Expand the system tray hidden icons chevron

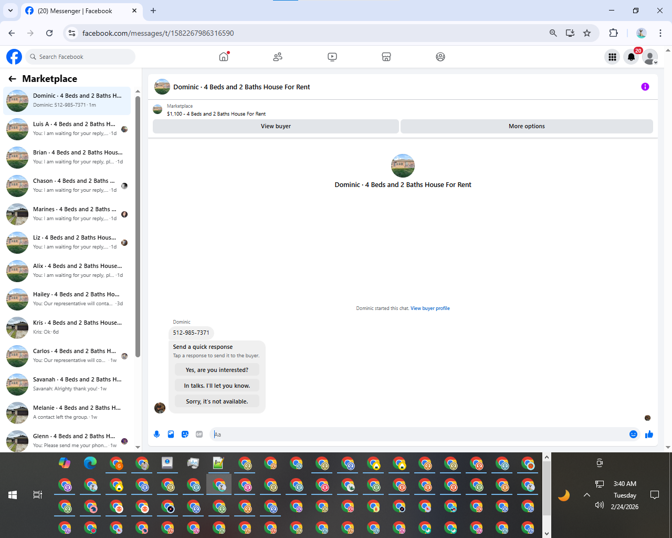pyautogui.click(x=587, y=495)
